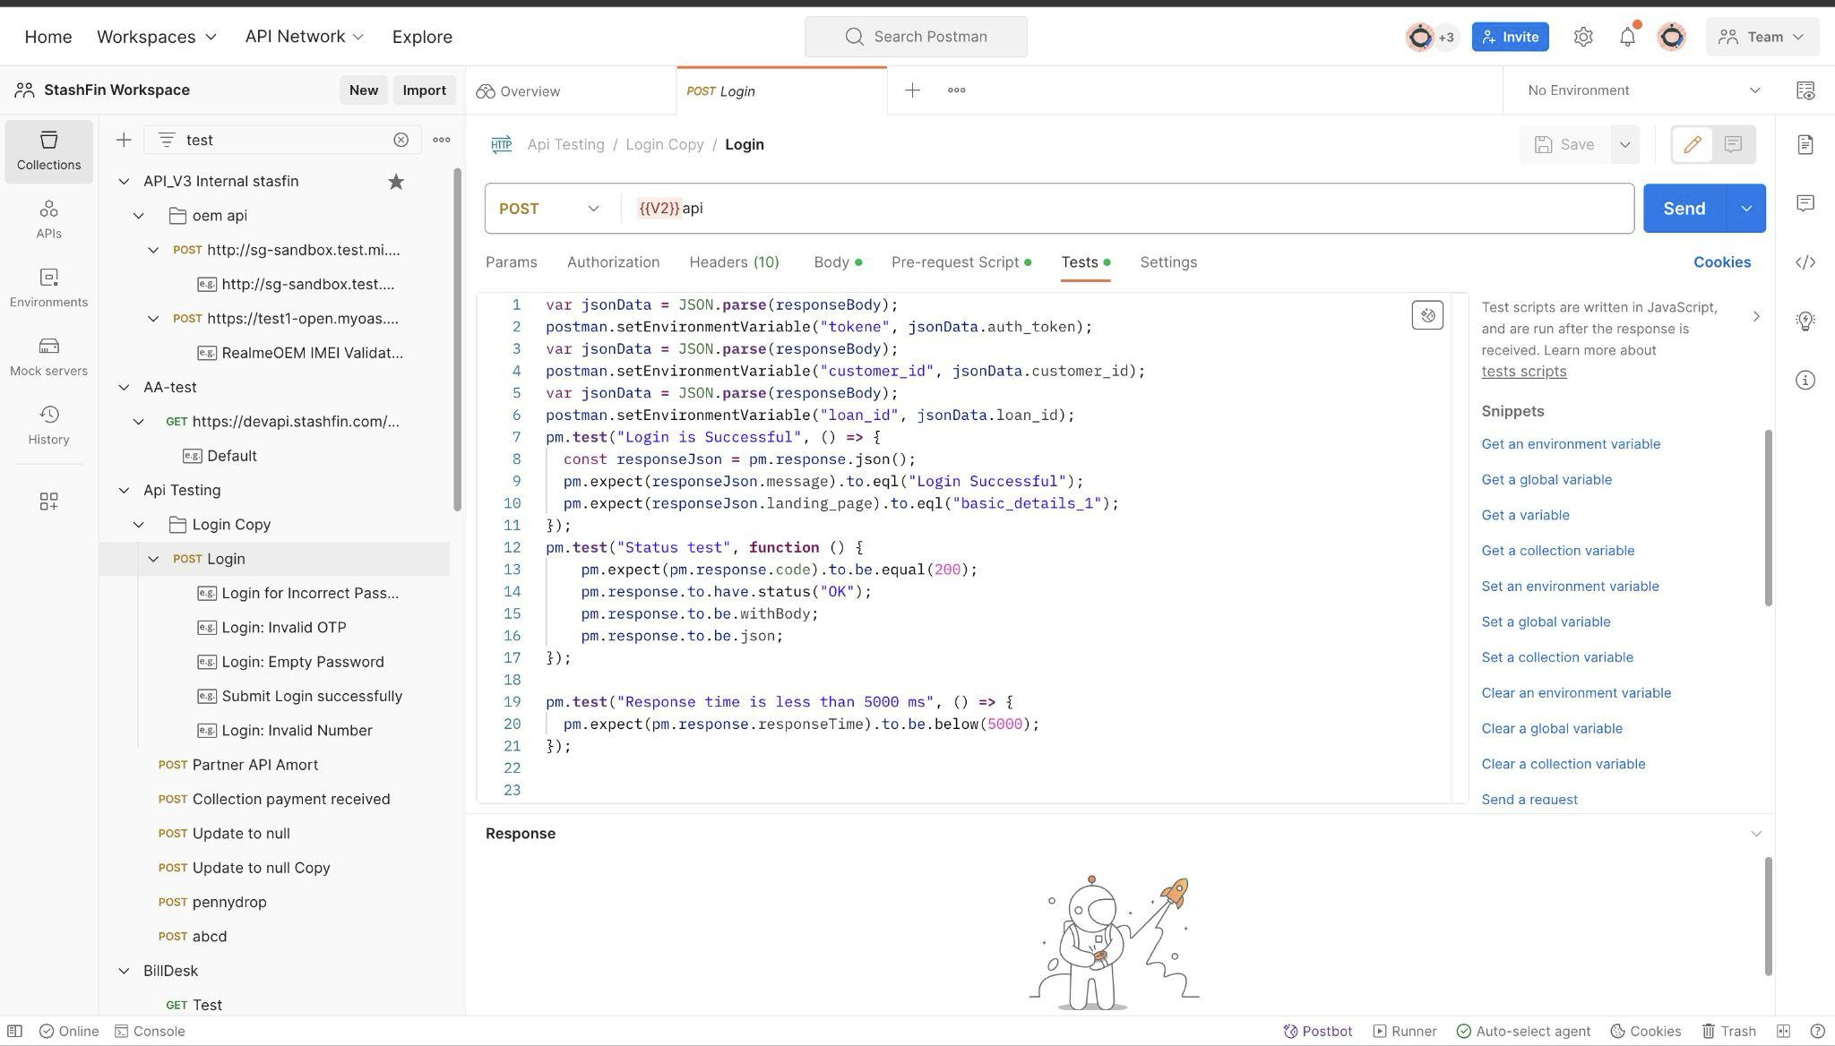The height and width of the screenshot is (1046, 1835).
Task: Click the History sidebar icon
Action: coord(47,426)
